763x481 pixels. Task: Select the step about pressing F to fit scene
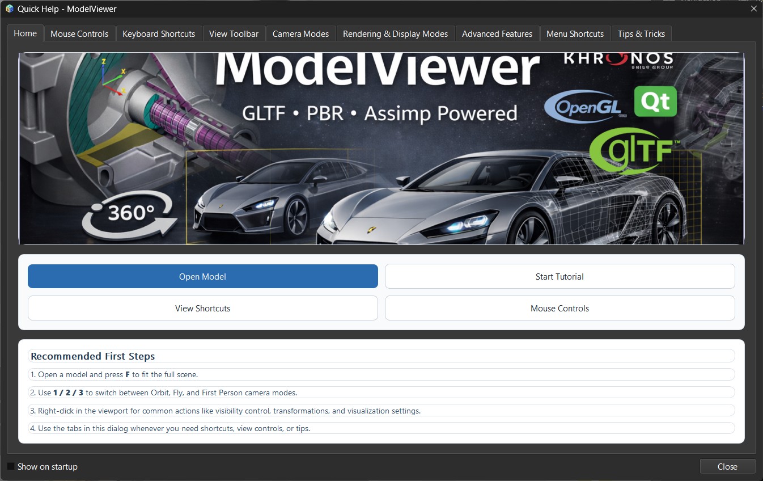(x=381, y=374)
